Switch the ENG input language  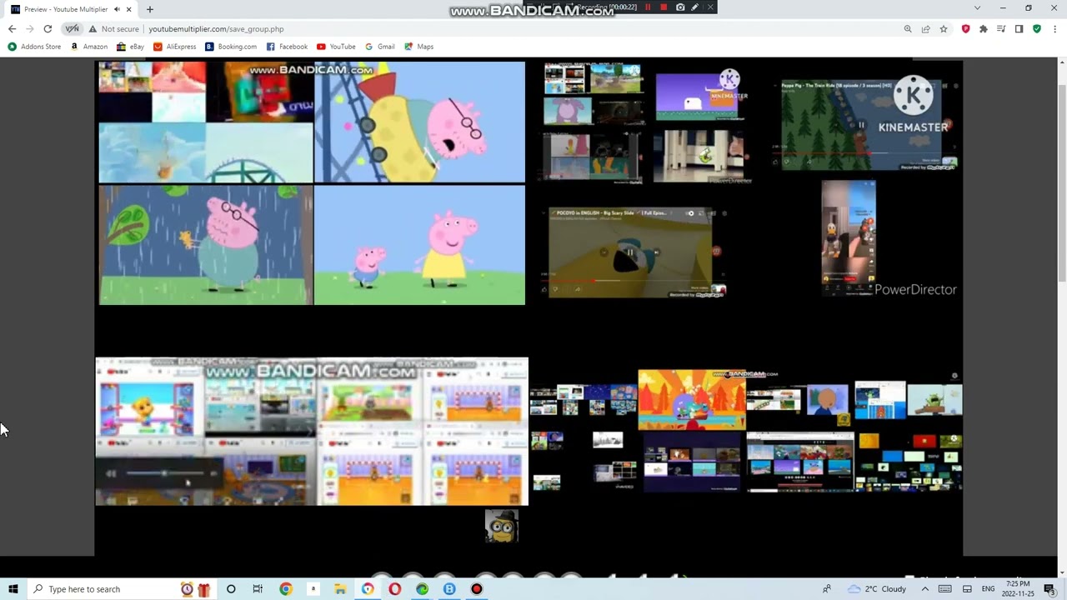click(988, 589)
